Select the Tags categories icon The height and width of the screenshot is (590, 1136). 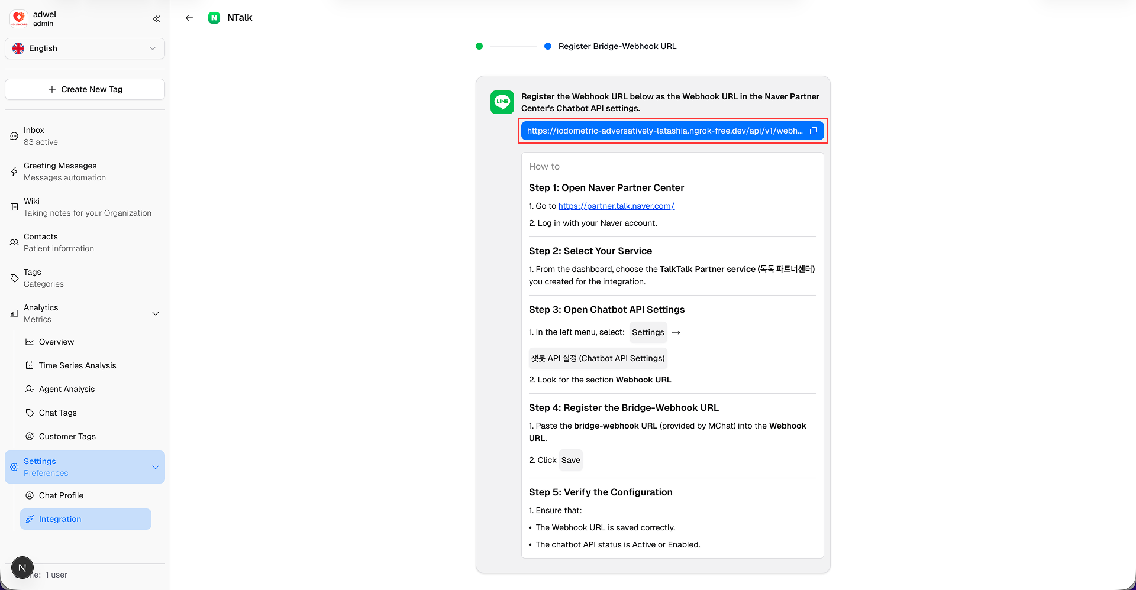click(x=14, y=278)
